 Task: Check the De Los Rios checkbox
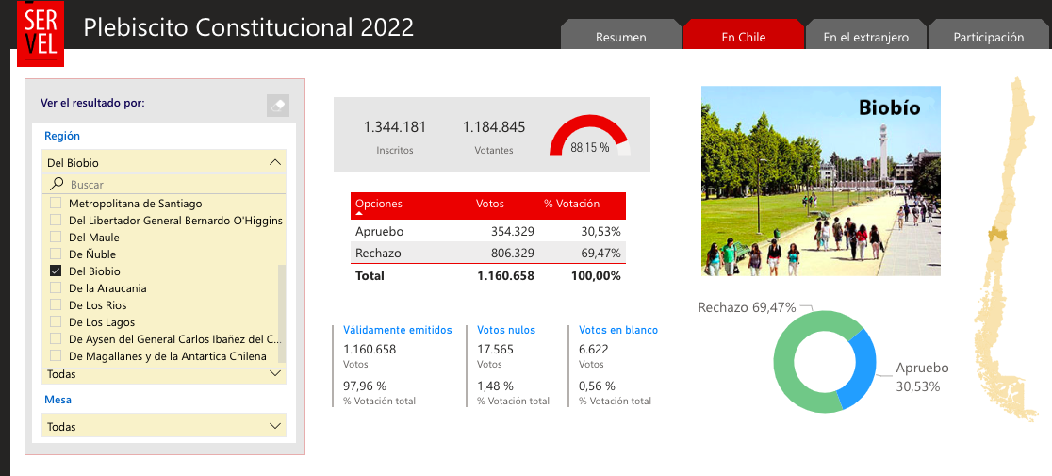coord(56,305)
